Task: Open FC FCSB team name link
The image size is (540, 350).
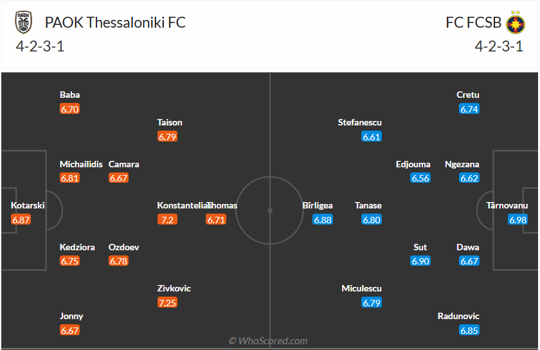Action: coord(473,23)
